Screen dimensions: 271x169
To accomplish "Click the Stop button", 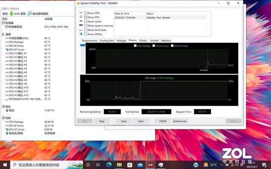I will coord(102,121).
